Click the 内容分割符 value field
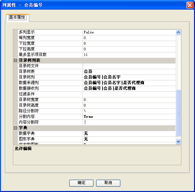This screenshot has height=192, width=195. point(129,122)
